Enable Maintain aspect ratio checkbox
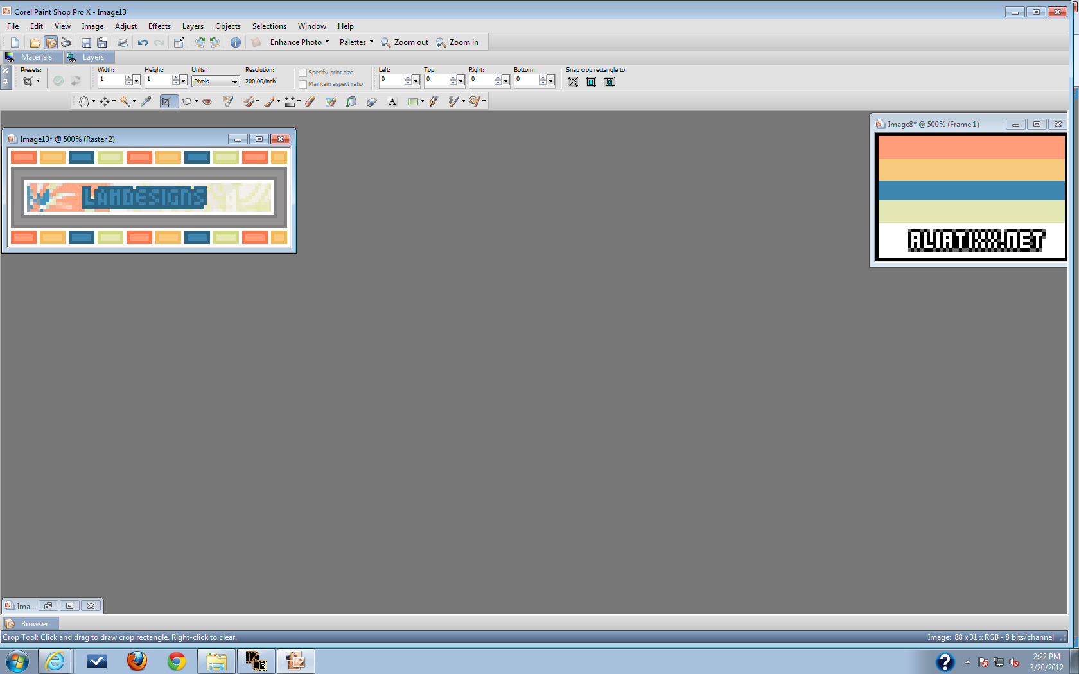The height and width of the screenshot is (674, 1079). click(303, 84)
